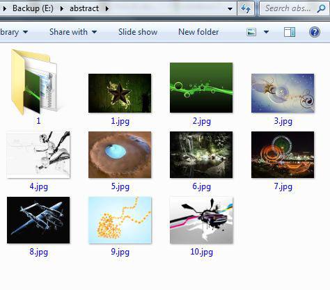This screenshot has width=330, height=290.
Task: Select the 4.jpg black-and-white sketch thumbnail
Action: click(x=38, y=154)
